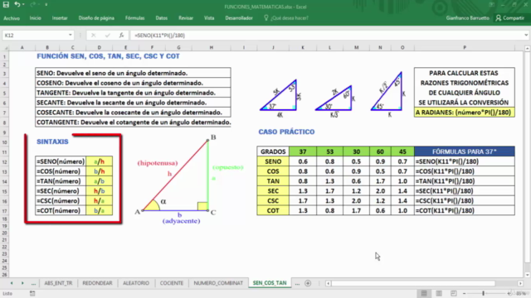Click the Save icon in quick access toolbar
Viewport: 531px width, 298px height.
click(6, 5)
